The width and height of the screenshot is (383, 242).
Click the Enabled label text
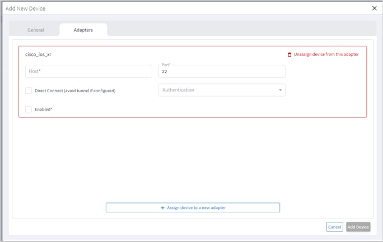tap(43, 109)
